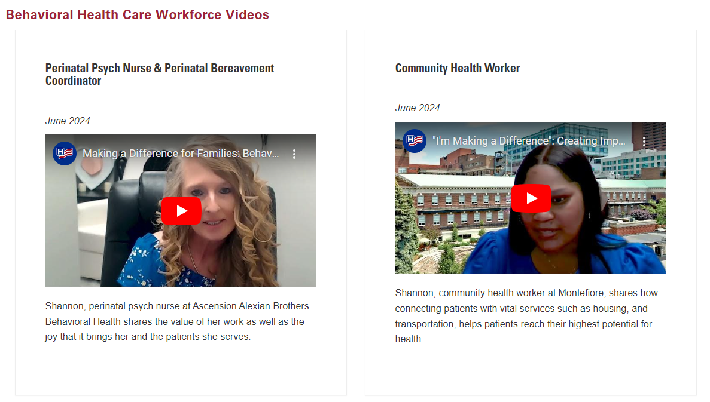Click the Montefiore community health worker description
710x402 pixels.
(526, 316)
